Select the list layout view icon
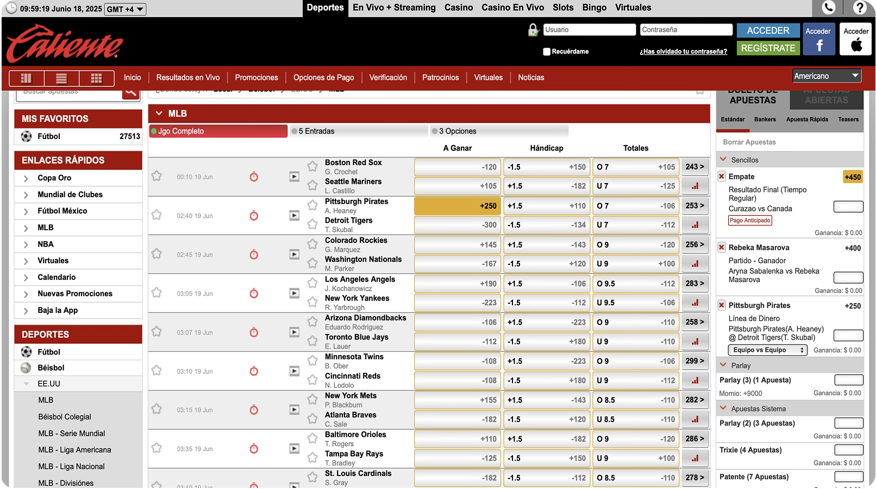The height and width of the screenshot is (489, 876). [x=61, y=78]
